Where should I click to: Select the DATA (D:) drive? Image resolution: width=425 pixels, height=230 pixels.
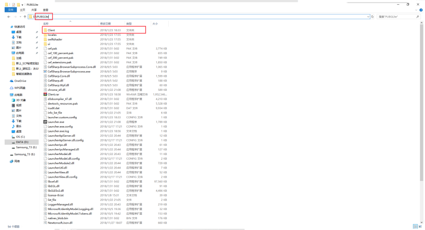pyautogui.click(x=22, y=142)
